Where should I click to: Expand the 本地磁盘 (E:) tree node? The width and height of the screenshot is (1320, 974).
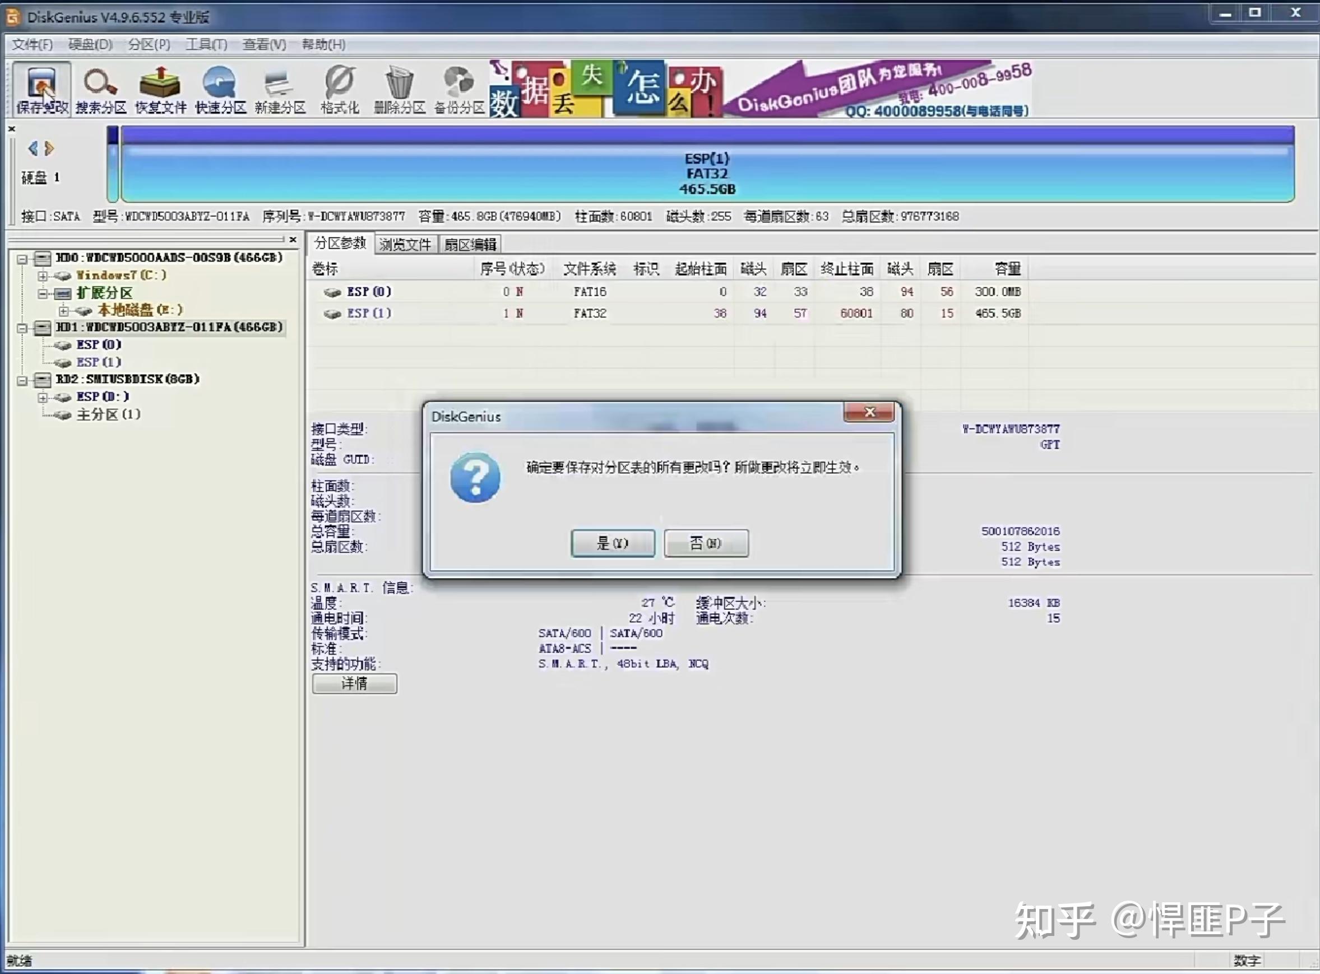point(63,311)
